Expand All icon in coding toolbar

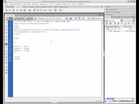6,33
